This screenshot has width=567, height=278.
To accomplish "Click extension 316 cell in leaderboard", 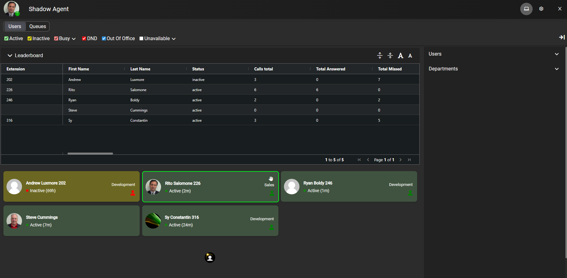I will [x=32, y=120].
